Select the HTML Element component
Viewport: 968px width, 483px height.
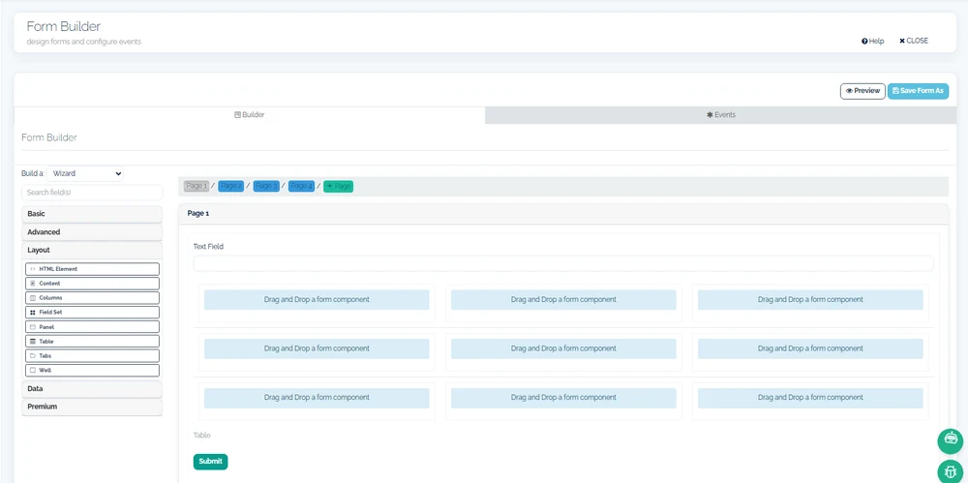pos(92,269)
